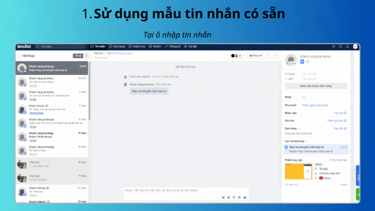Screen dimensions: 375x211
Task: Open the Thống kê menu tab
Action: click(172, 47)
